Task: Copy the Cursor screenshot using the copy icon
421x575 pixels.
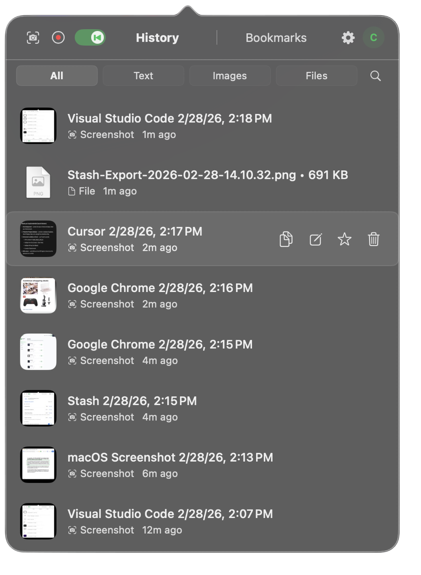Action: click(286, 239)
